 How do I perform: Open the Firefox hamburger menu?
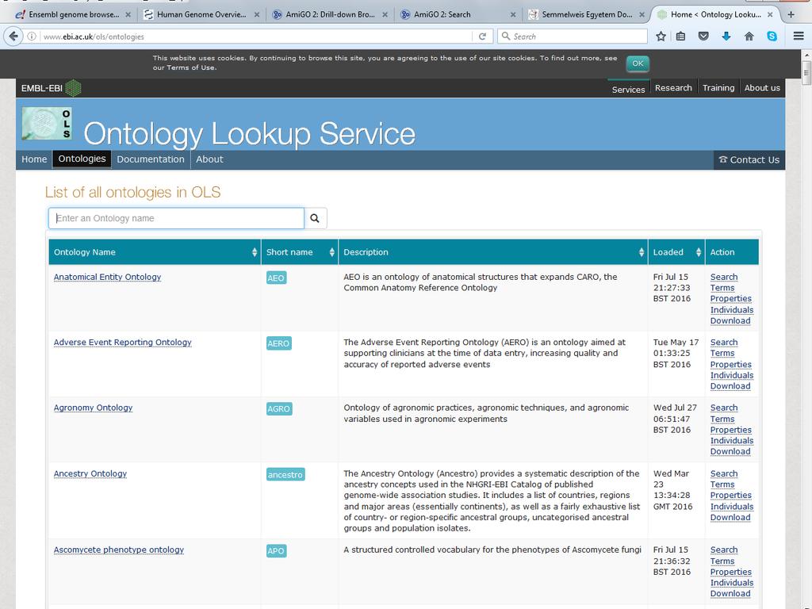pyautogui.click(x=798, y=36)
